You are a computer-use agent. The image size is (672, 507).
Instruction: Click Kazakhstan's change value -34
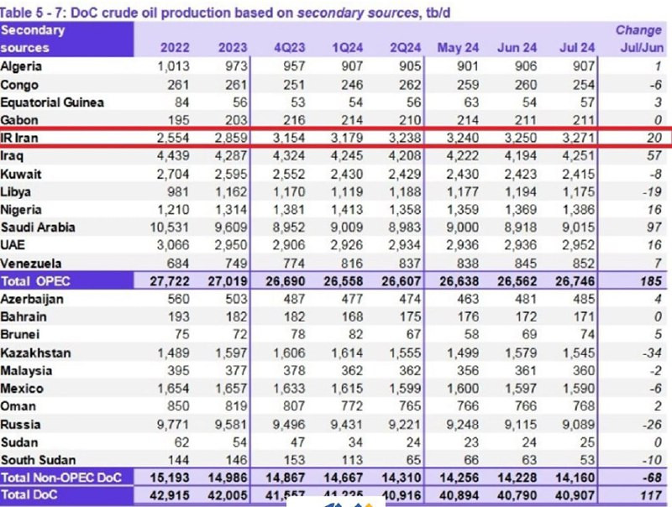pos(652,353)
